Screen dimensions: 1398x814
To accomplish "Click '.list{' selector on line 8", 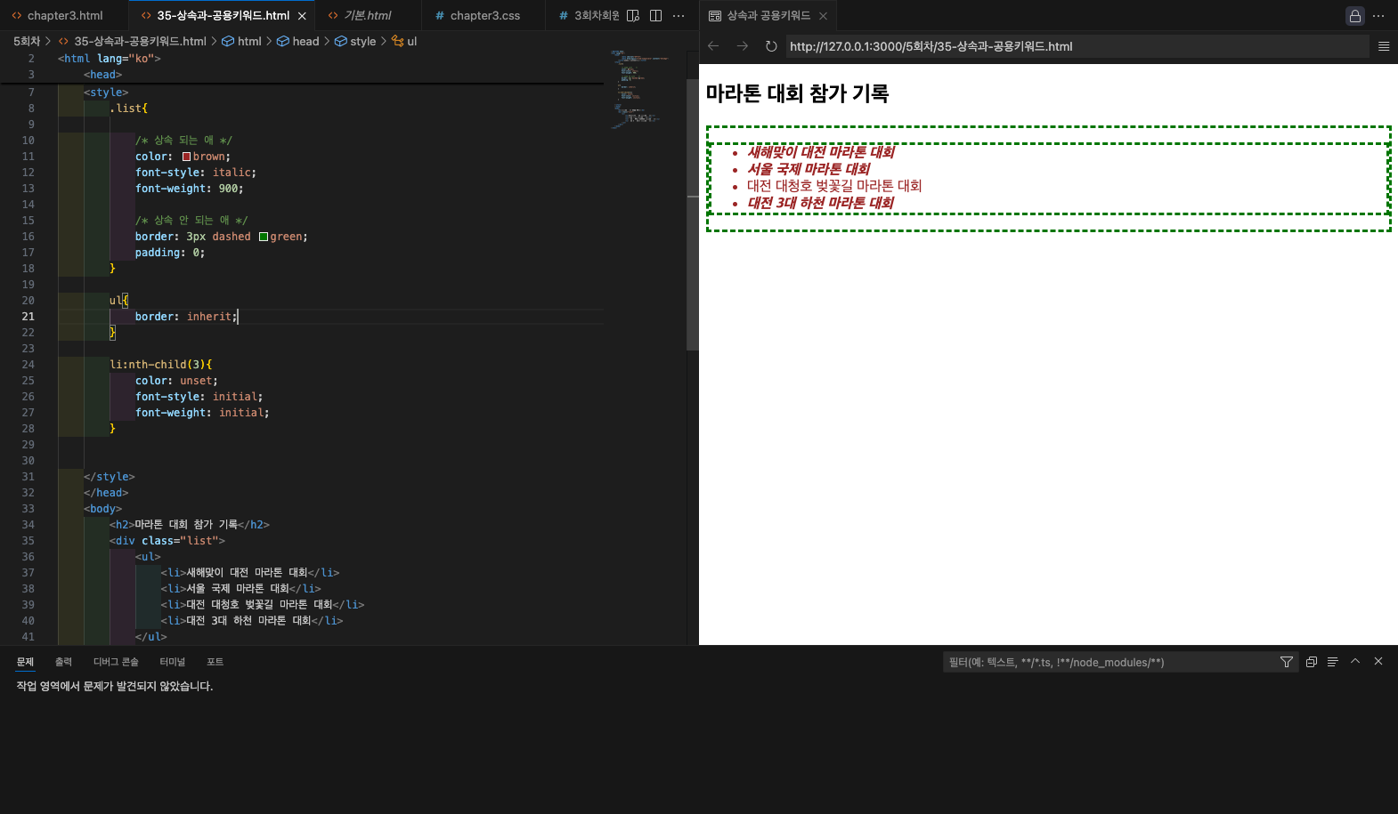I will 129,109.
